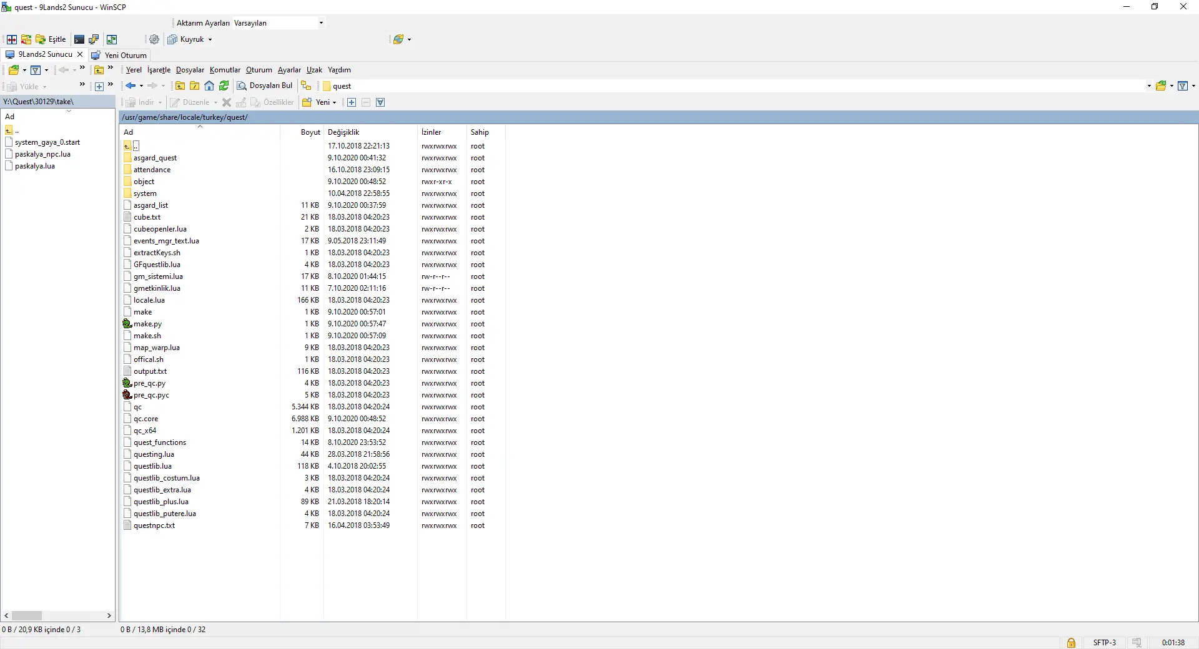Click the Synchronize folders icon beside Compare Directories

click(x=26, y=39)
